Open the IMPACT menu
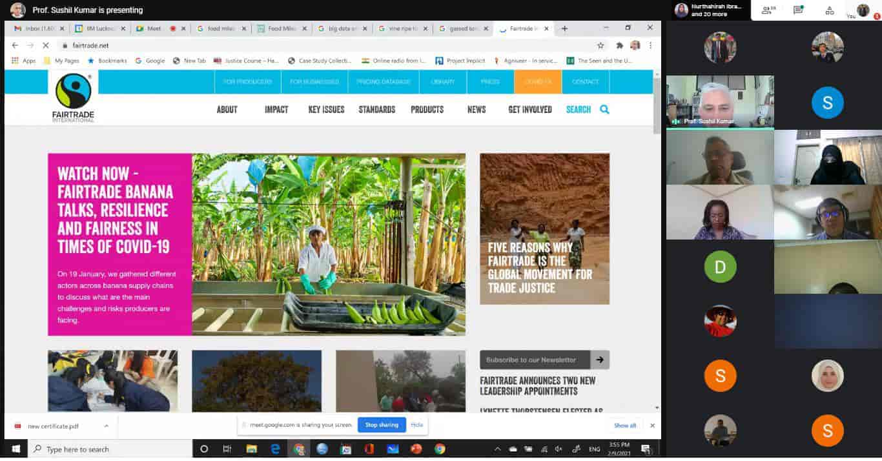The width and height of the screenshot is (882, 461). pos(276,110)
